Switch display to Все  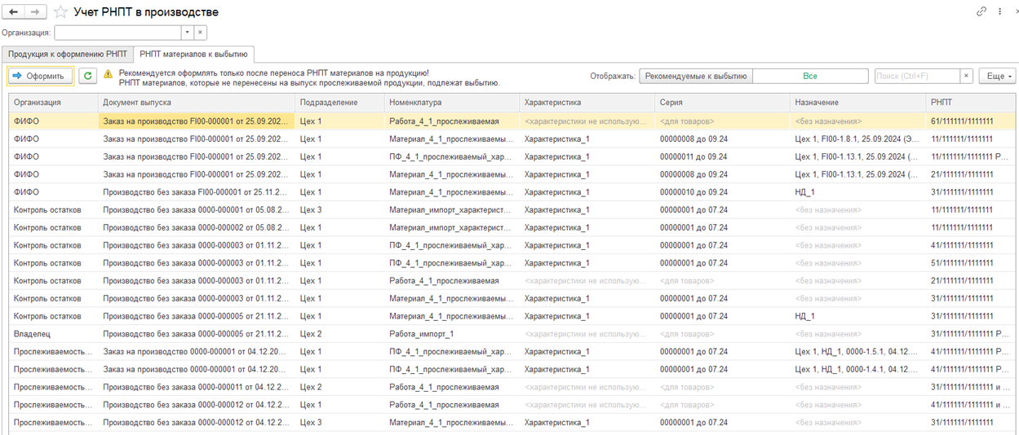coord(809,76)
